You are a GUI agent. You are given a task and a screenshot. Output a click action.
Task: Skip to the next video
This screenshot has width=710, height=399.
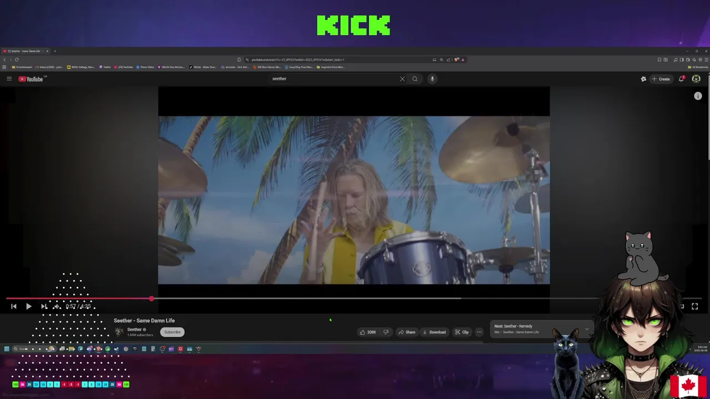pos(44,306)
